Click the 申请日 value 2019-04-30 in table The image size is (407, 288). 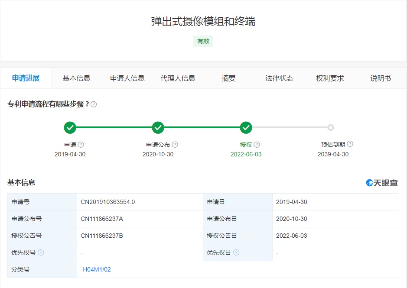(292, 202)
